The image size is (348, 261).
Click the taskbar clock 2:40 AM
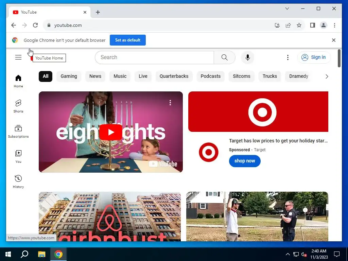(x=319, y=254)
